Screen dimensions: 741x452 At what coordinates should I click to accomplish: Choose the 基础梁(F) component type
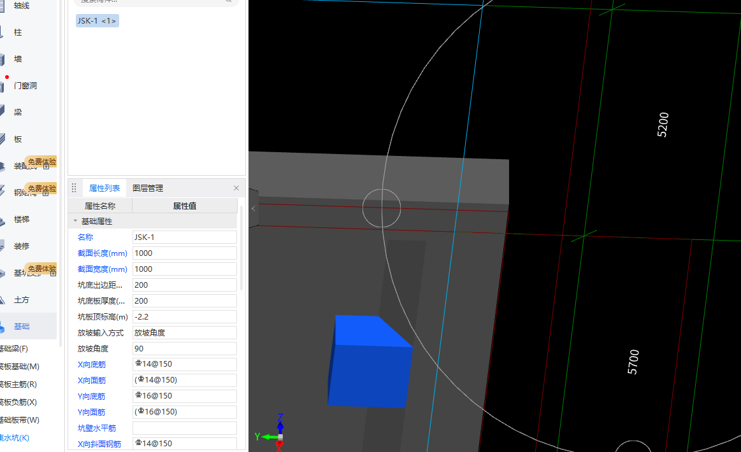coord(14,349)
